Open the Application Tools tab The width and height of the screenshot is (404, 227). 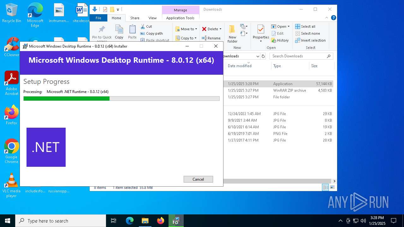click(180, 18)
